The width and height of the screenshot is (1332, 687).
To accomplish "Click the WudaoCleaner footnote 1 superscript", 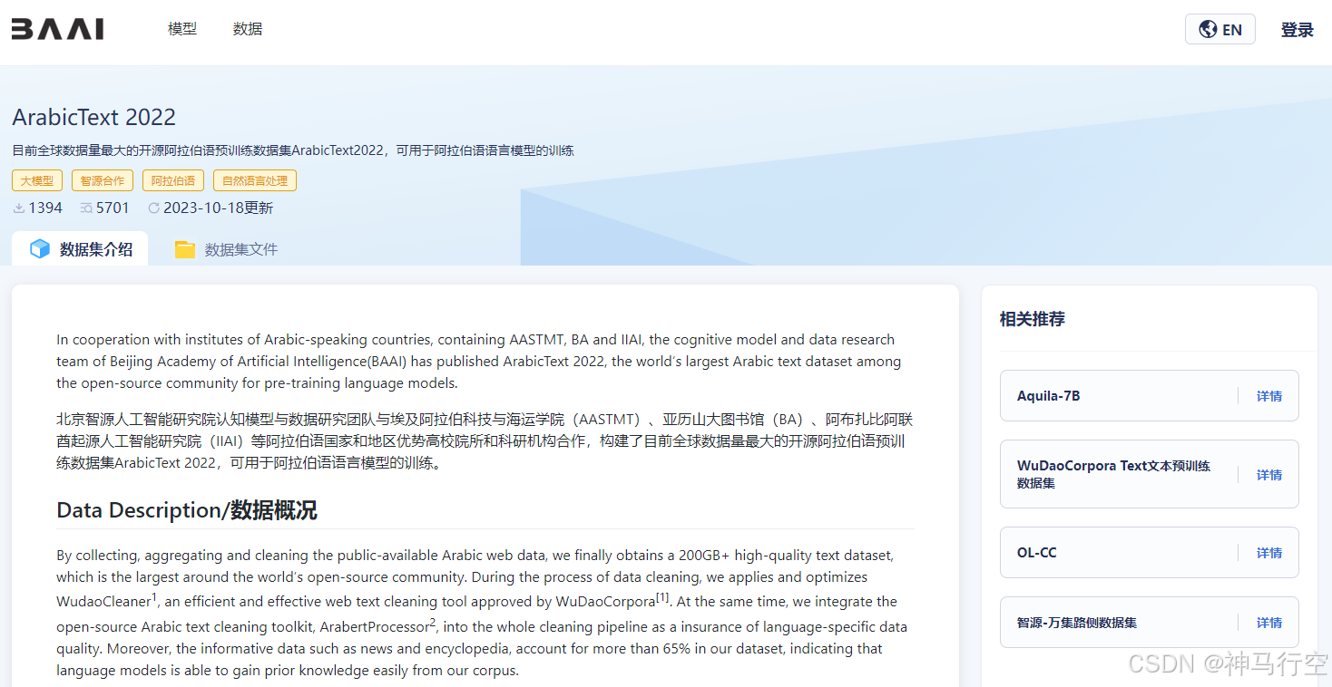I will tap(154, 596).
